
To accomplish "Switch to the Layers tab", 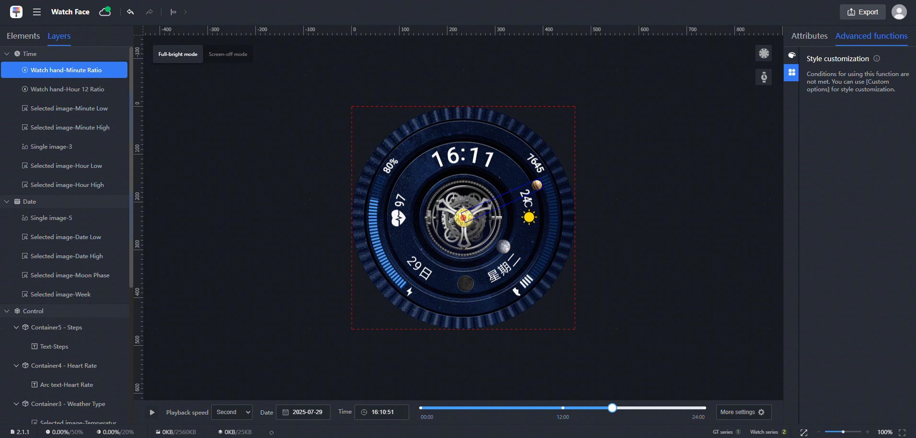I will 59,36.
